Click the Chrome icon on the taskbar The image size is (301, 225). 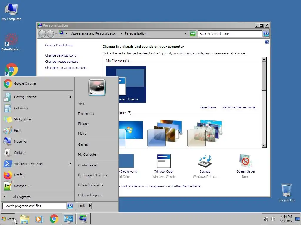point(54,219)
